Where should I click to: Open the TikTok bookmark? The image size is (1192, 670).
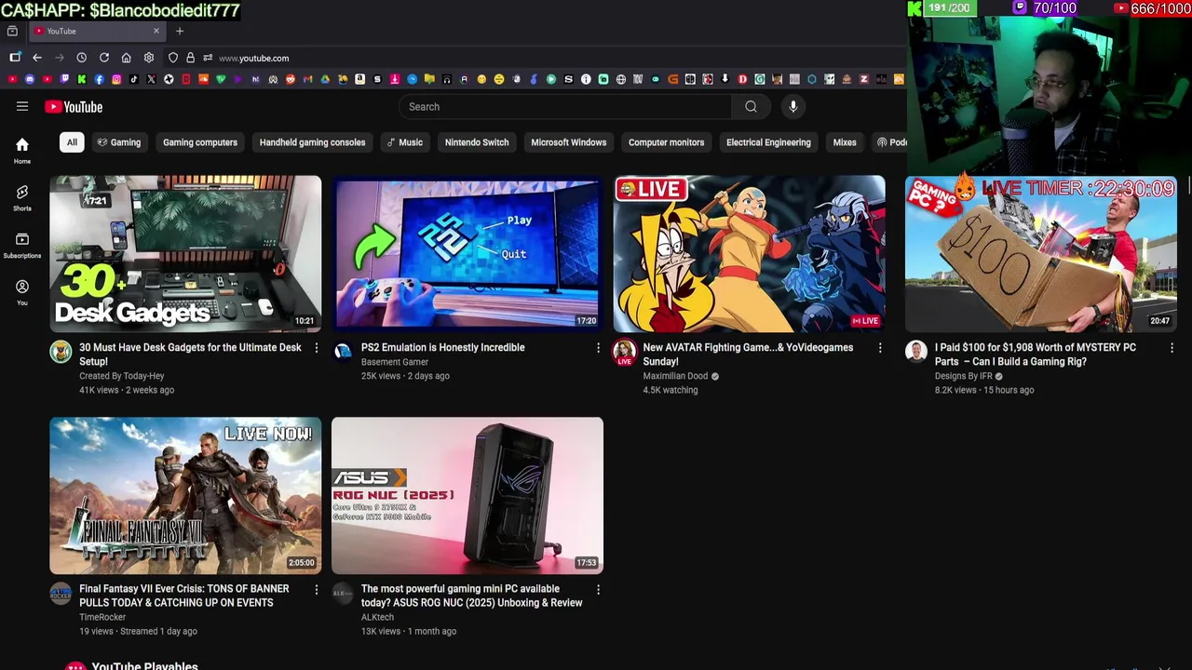pos(134,79)
